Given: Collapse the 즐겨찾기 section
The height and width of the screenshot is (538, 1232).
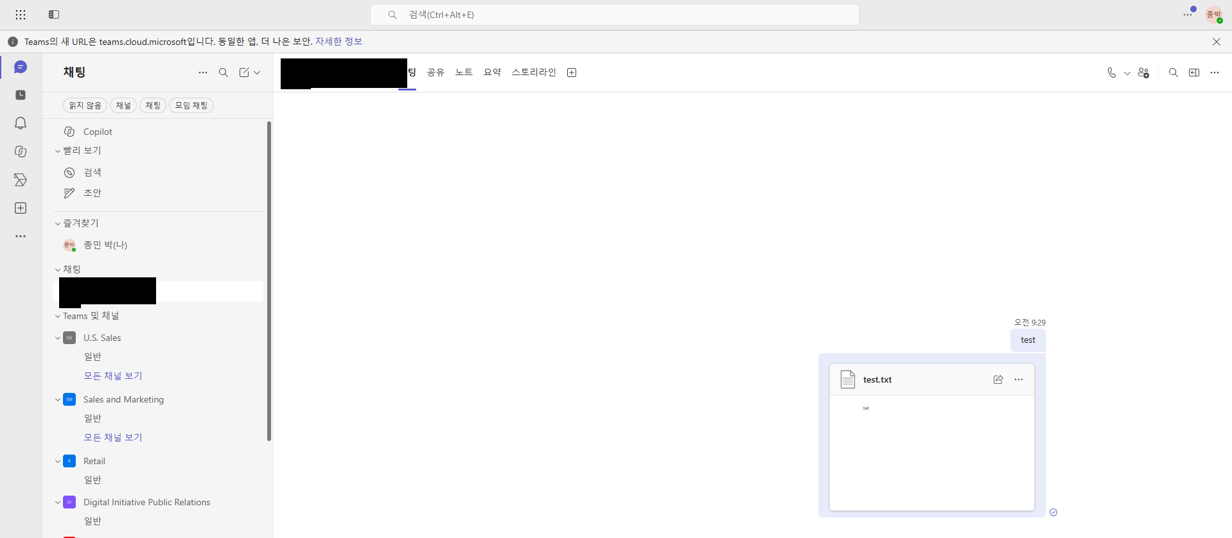Looking at the screenshot, I should click(58, 223).
